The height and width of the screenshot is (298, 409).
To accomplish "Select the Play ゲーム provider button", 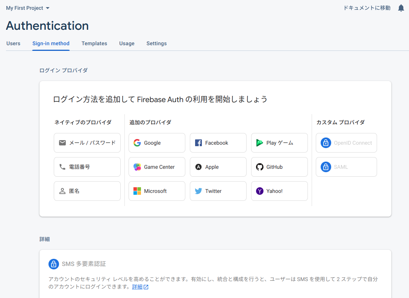I will point(279,143).
